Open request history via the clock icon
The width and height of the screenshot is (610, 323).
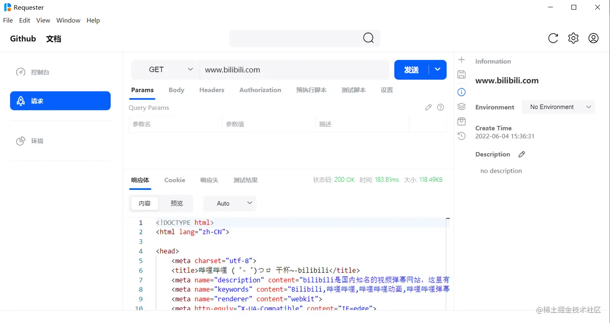click(462, 136)
